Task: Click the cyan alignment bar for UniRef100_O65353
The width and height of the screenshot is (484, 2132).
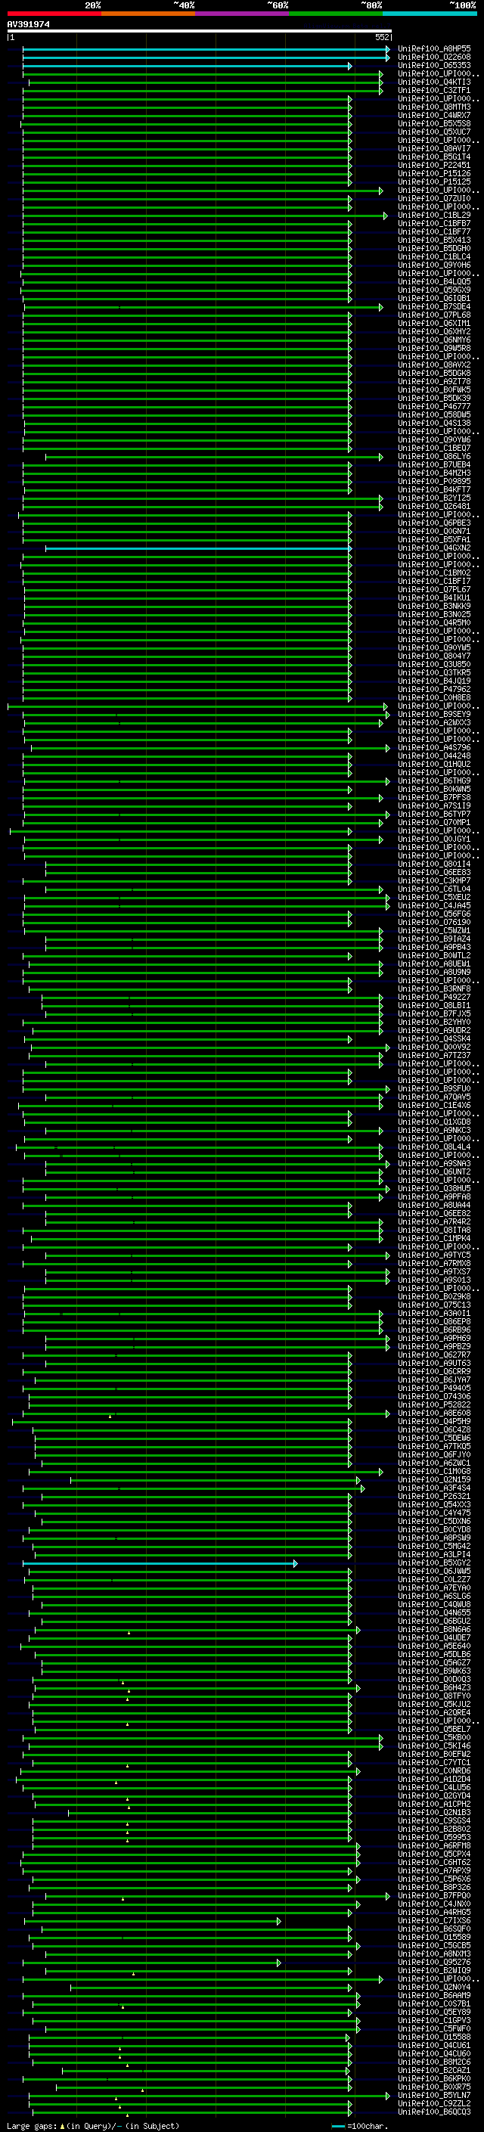Action: point(187,67)
